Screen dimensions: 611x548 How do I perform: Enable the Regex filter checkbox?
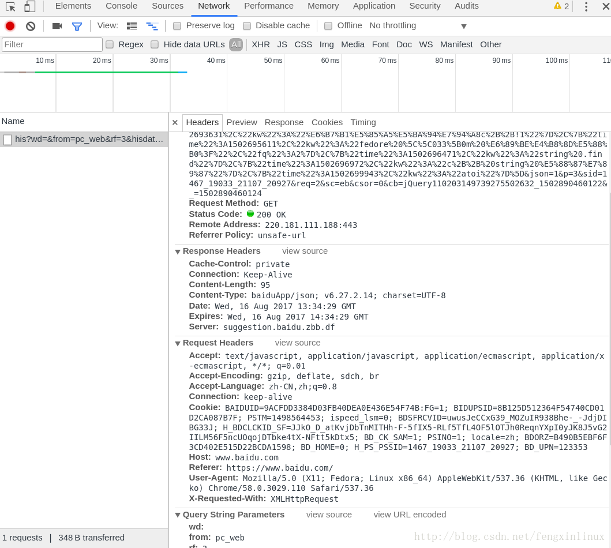[110, 44]
